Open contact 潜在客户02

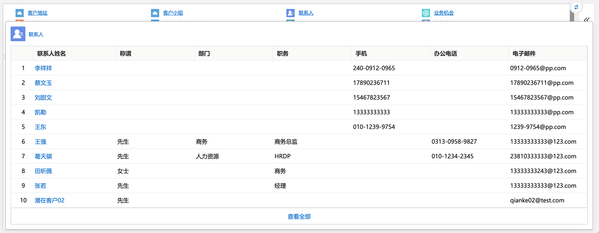coord(49,200)
